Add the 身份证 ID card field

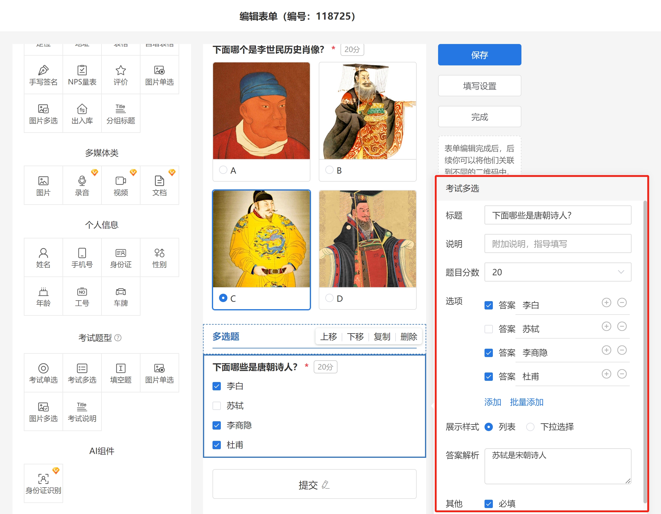[121, 258]
